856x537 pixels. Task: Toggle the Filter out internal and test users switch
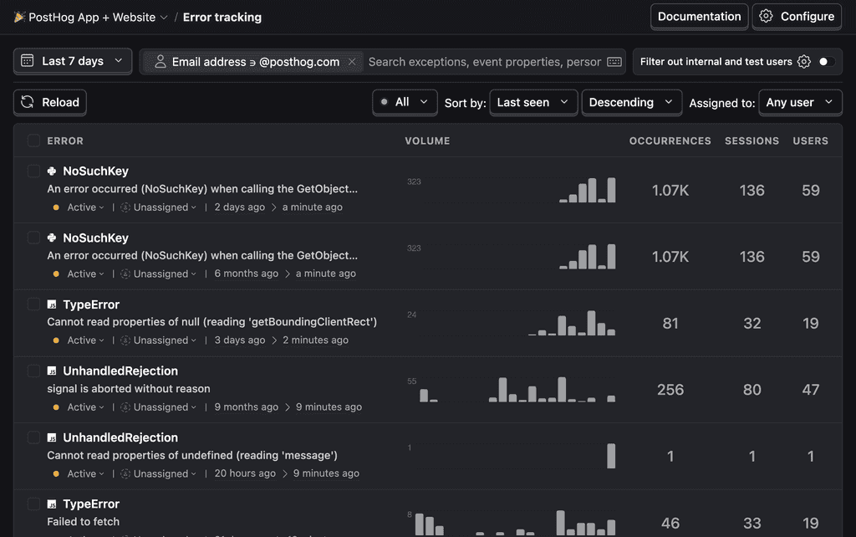click(x=826, y=61)
